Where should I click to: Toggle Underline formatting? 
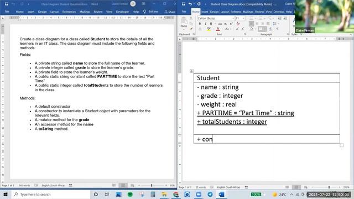[x=211, y=24]
